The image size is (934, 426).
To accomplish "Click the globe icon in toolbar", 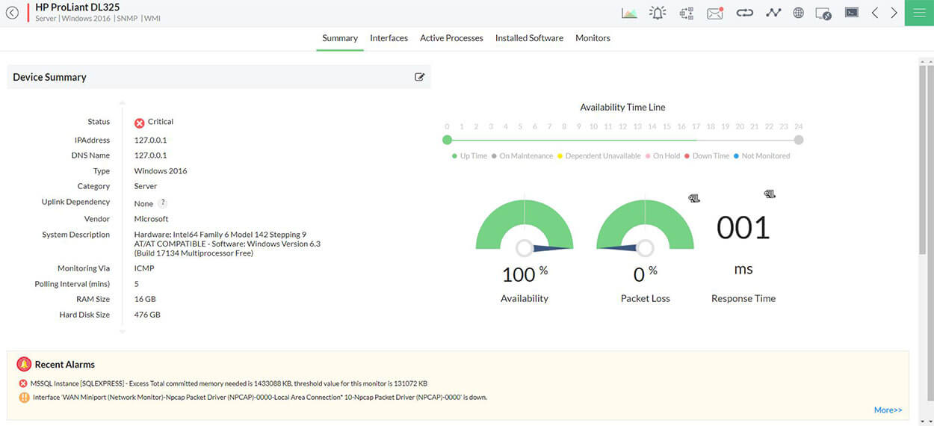I will coord(799,13).
